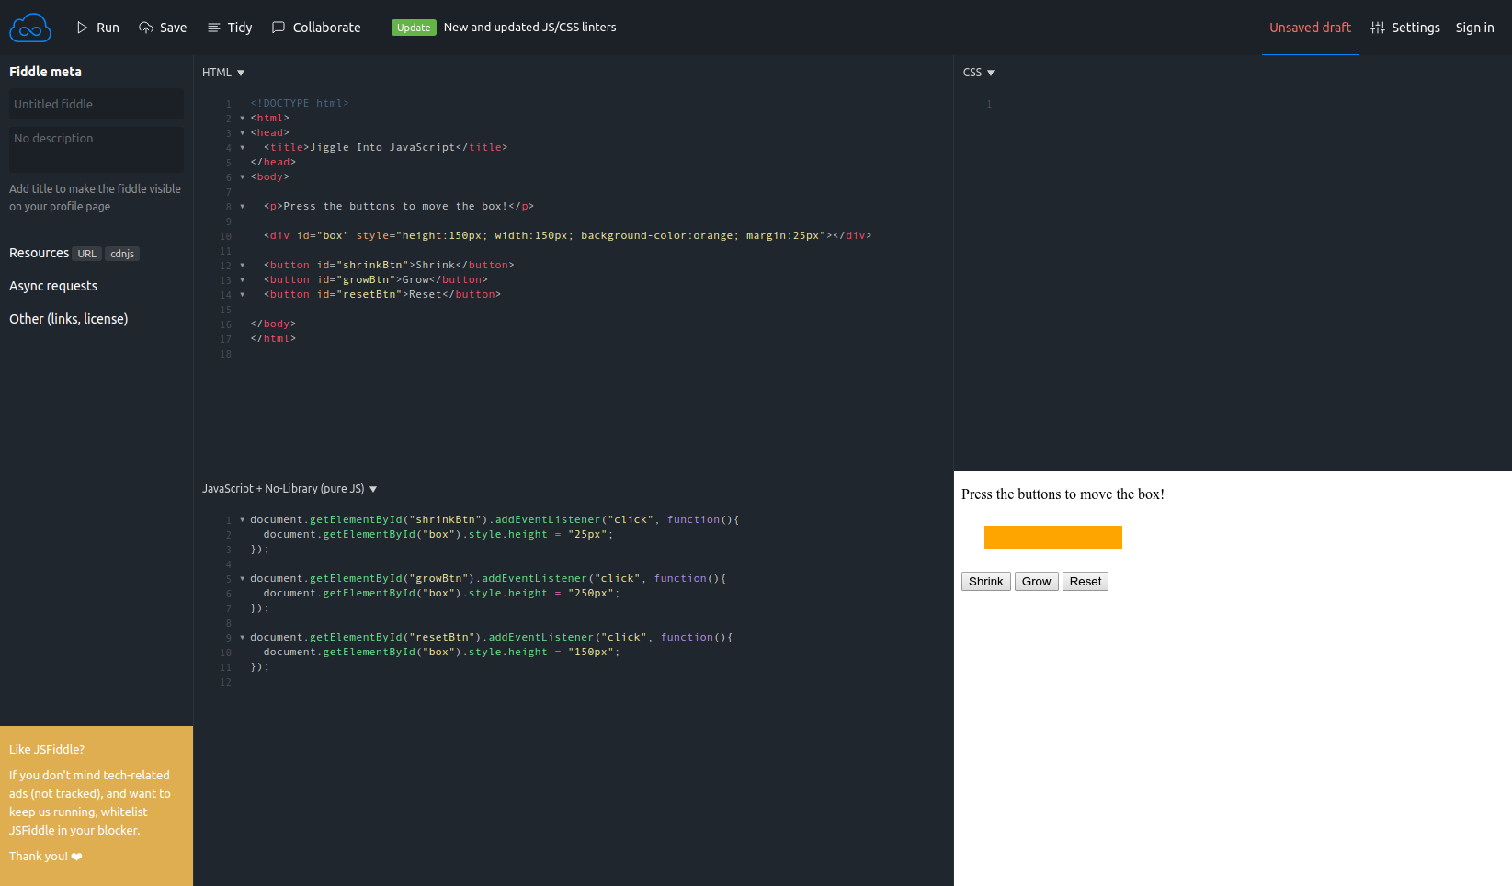1512x886 pixels.
Task: Click the Update badge about new linters
Action: pyautogui.click(x=414, y=28)
